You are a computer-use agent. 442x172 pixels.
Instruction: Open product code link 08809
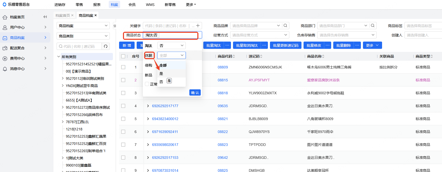click(223, 67)
